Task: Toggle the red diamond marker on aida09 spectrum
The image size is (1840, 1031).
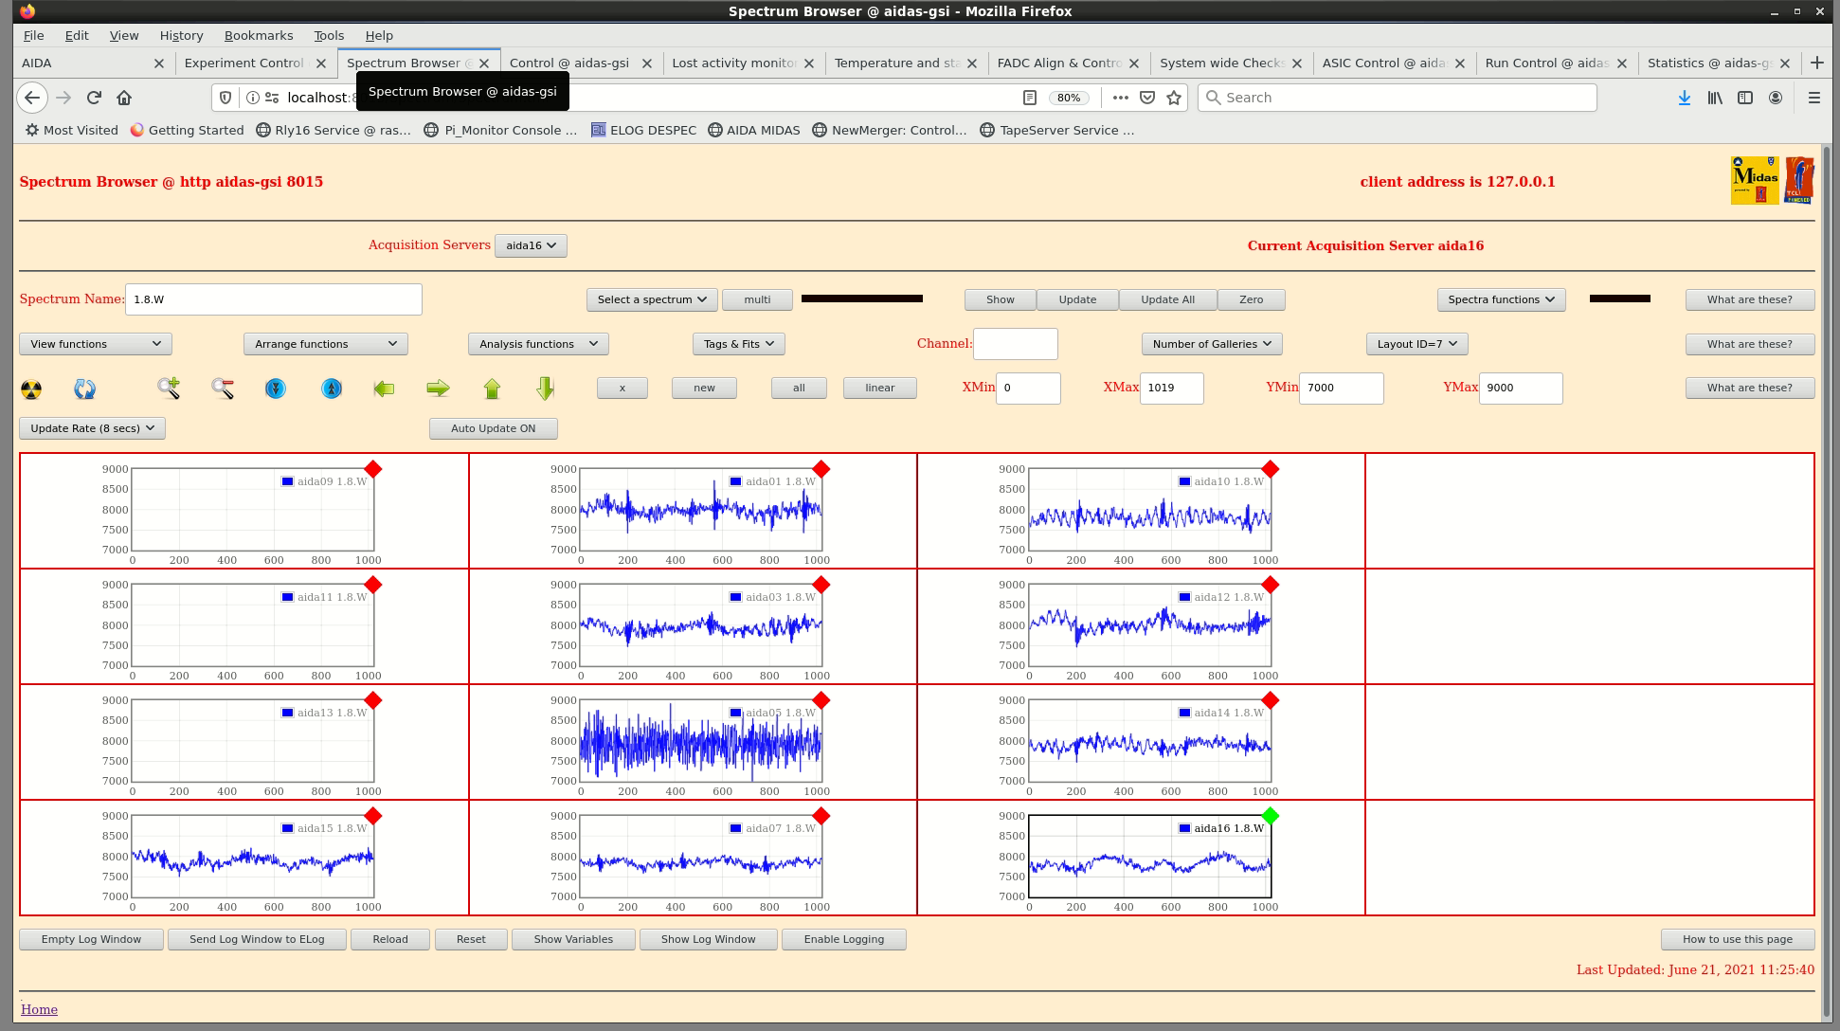Action: (373, 469)
